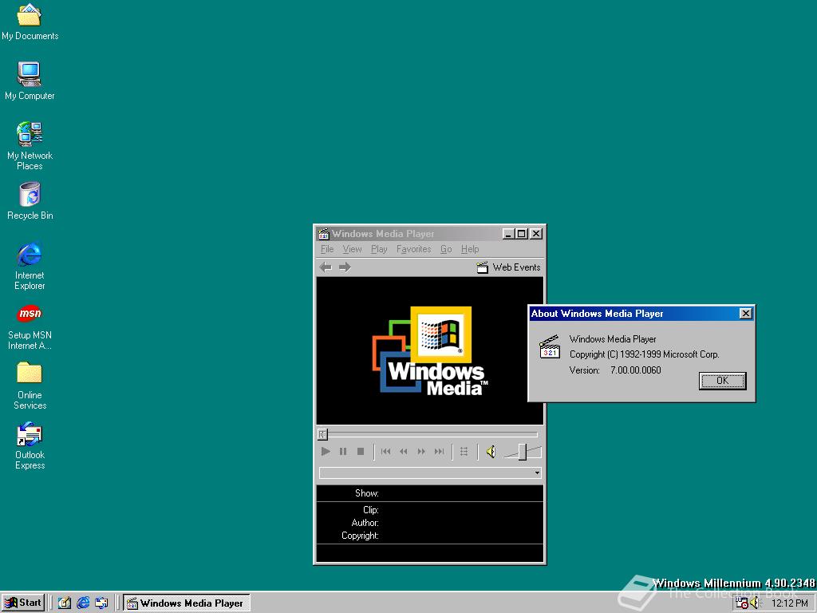
Task: Expand the Favorites menu
Action: pyautogui.click(x=413, y=249)
